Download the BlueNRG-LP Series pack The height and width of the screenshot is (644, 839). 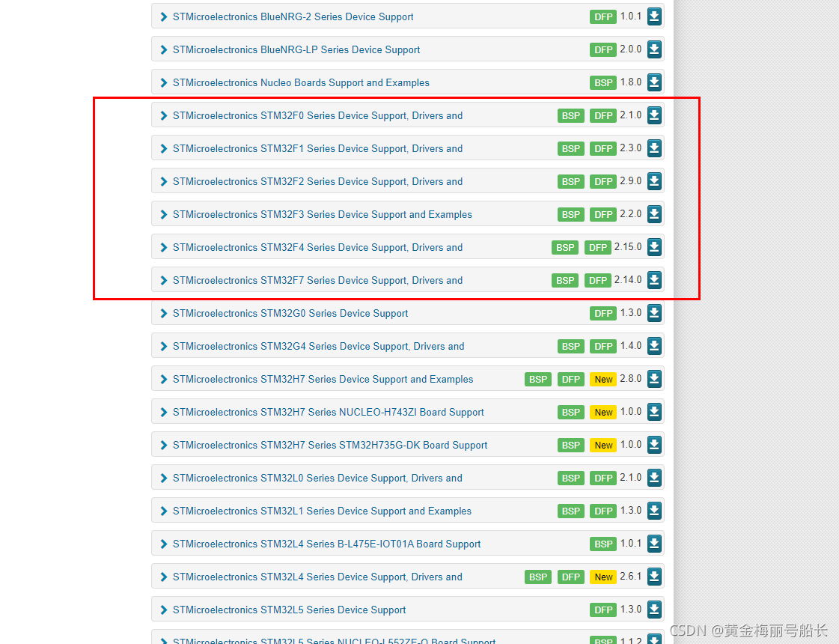[654, 49]
